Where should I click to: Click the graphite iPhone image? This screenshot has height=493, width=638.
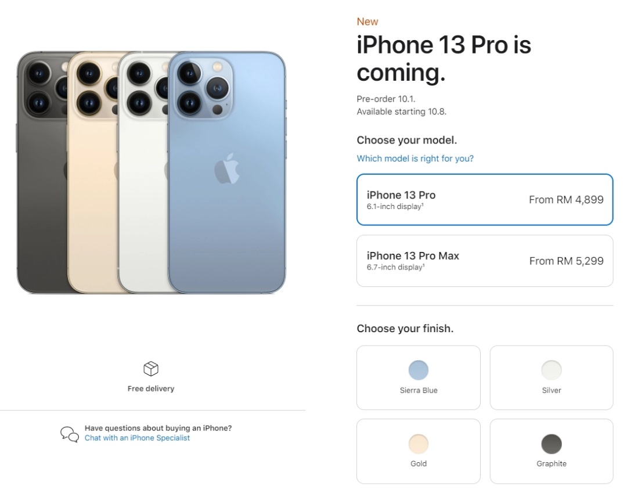[41, 172]
